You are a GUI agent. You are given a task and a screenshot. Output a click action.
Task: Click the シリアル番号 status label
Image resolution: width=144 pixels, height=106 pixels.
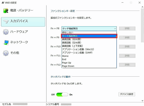[x=53, y=104]
